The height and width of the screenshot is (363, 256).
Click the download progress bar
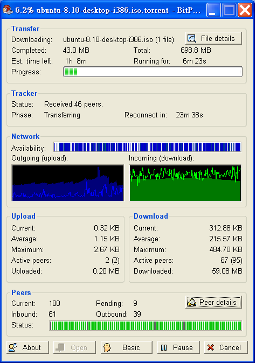[153, 72]
